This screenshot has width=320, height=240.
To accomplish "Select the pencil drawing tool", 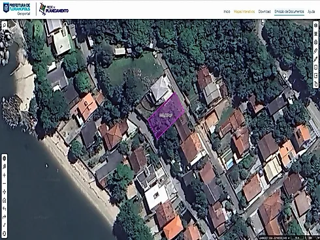I will tap(315, 59).
